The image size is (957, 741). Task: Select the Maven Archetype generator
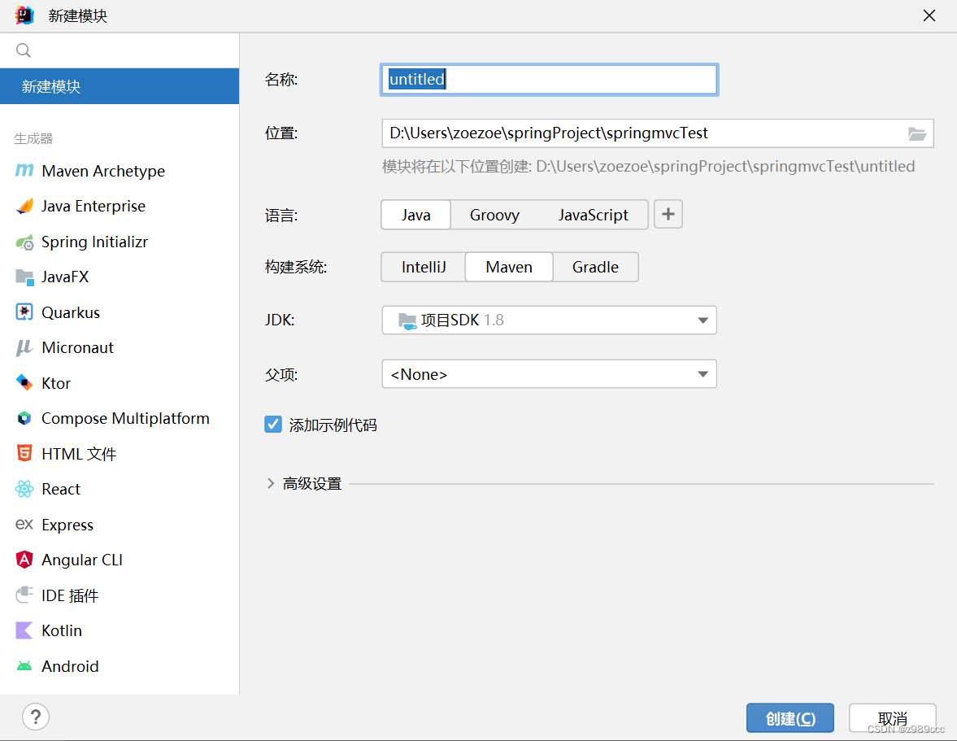(99, 171)
